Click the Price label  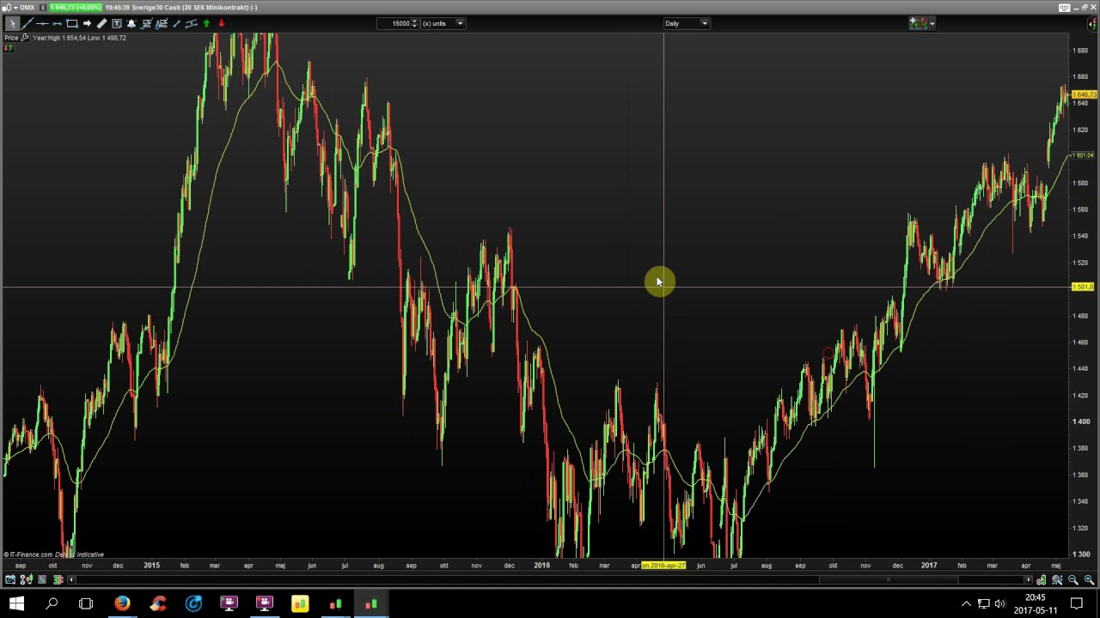pos(11,38)
